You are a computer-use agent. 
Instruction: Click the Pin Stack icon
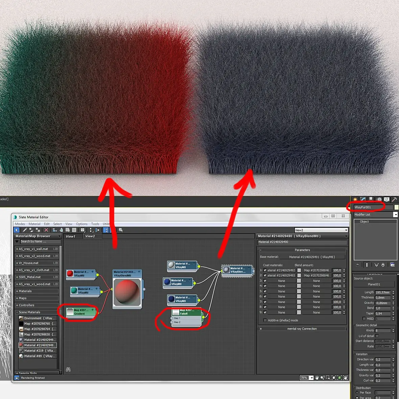tap(357, 265)
